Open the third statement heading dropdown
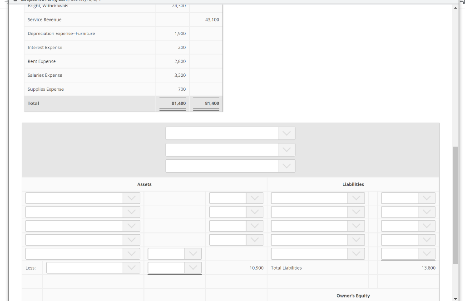Image resolution: width=465 pixels, height=301 pixels. 286,166
